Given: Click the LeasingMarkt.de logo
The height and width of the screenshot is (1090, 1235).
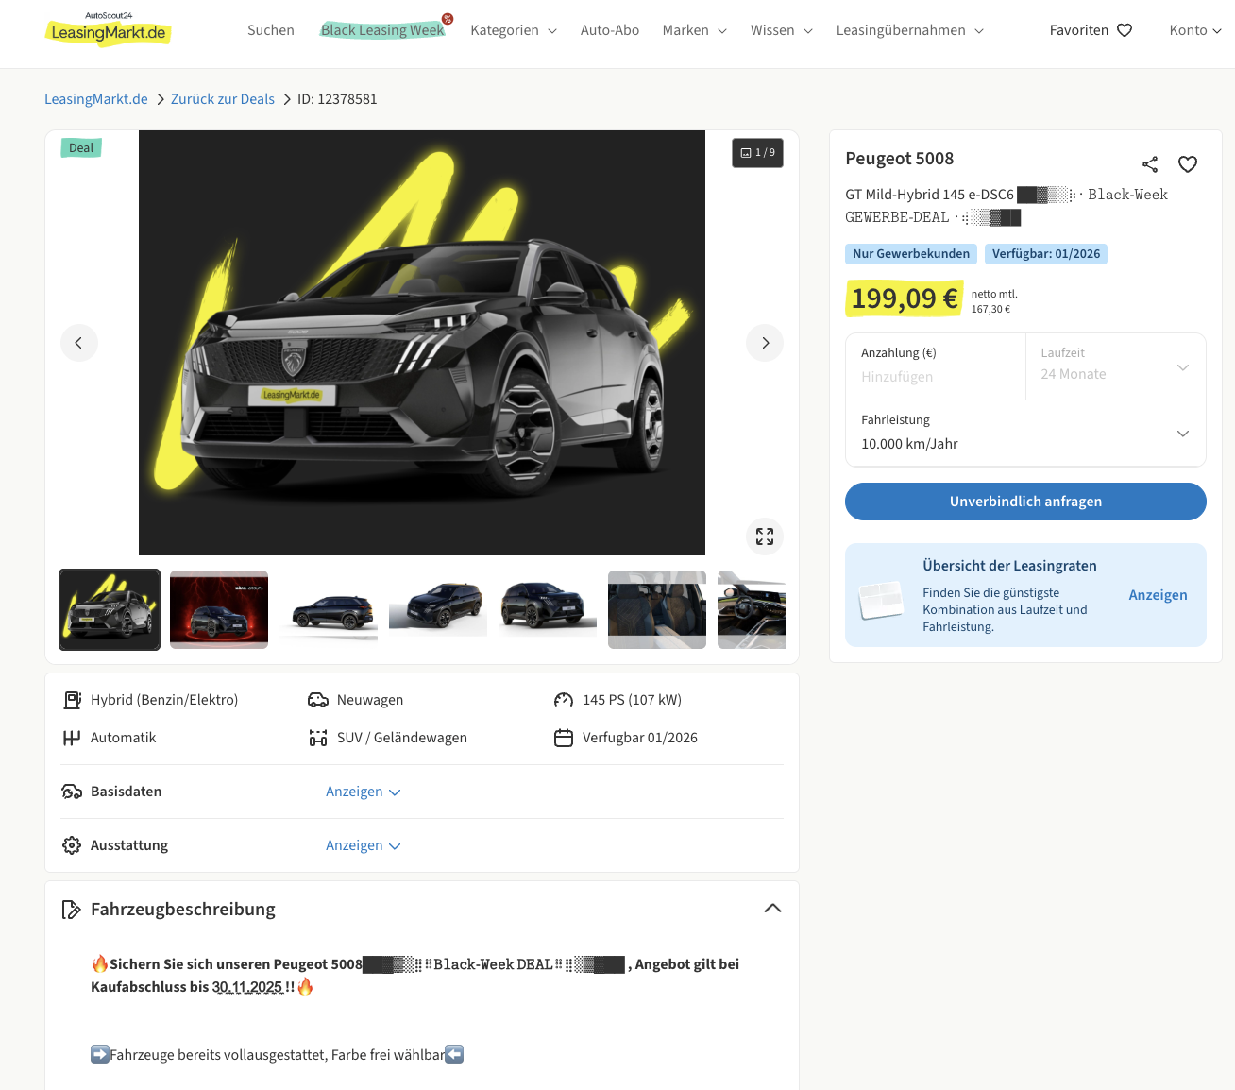Looking at the screenshot, I should (108, 30).
